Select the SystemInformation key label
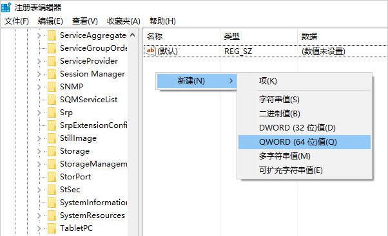Viewport: 388px width, 236px height. click(93, 203)
